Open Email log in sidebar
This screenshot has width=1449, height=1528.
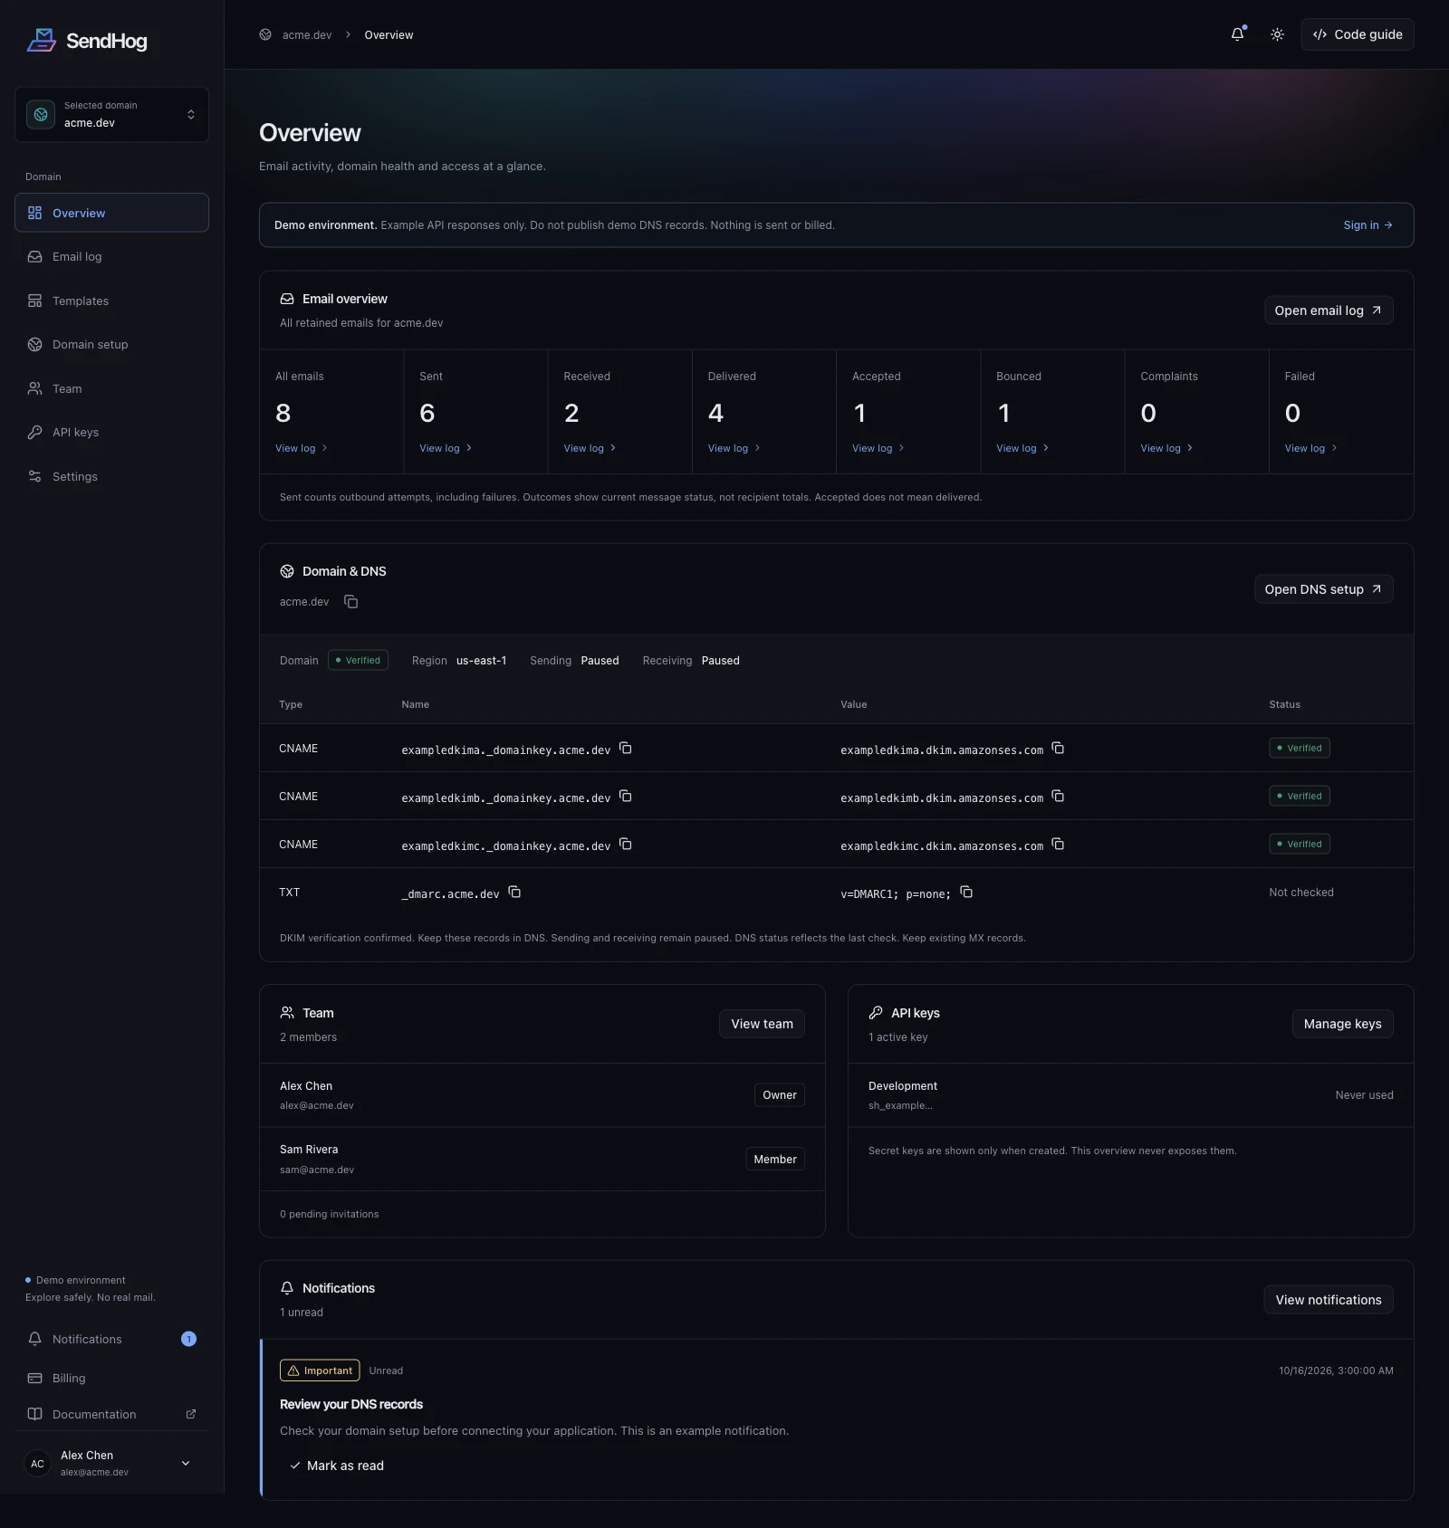coord(111,257)
